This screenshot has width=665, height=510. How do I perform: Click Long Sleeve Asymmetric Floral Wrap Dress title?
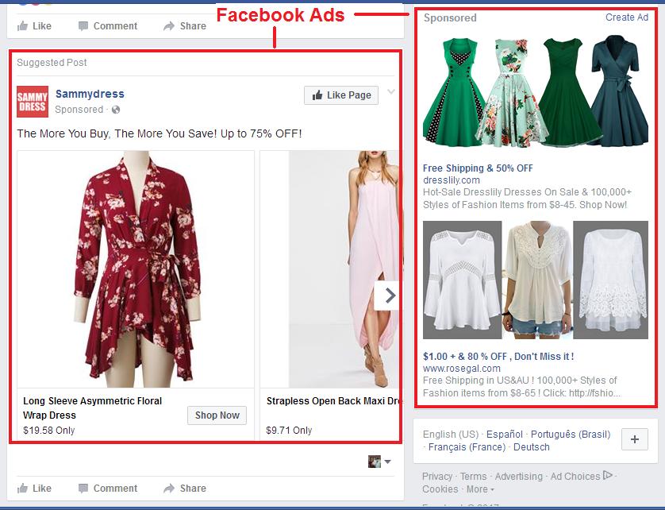point(93,408)
